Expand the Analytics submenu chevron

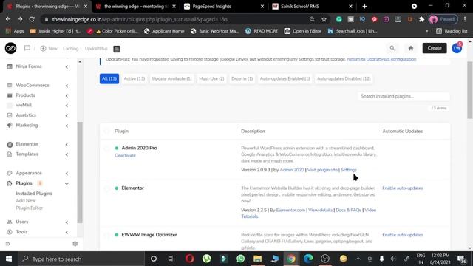pyautogui.click(x=67, y=115)
